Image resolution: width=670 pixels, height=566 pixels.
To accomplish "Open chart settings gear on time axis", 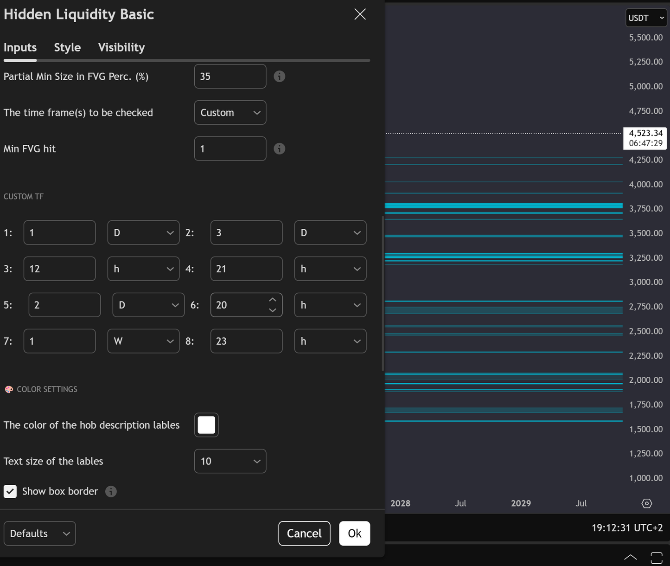I will 646,503.
